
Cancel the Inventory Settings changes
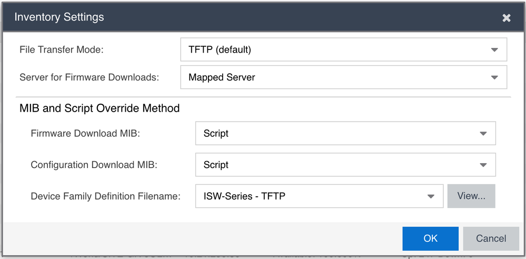[x=491, y=238]
